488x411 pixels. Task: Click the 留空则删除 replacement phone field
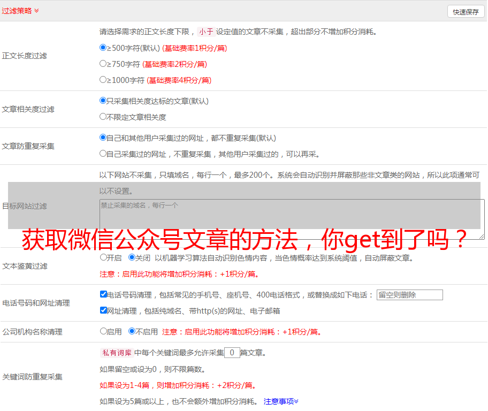pos(409,295)
